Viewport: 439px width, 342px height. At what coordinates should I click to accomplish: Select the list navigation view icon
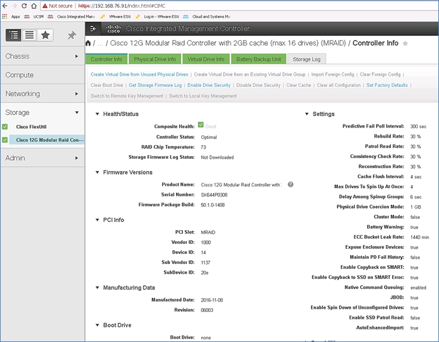pos(29,35)
